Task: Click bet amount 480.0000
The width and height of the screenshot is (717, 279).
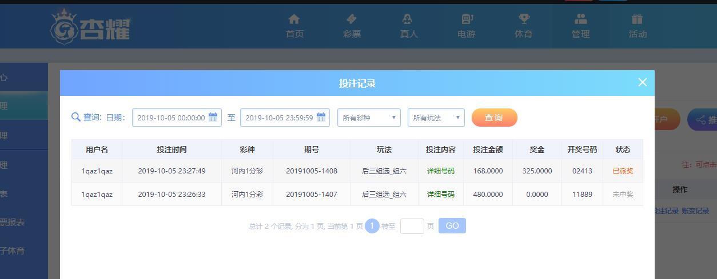Action: tap(488, 194)
